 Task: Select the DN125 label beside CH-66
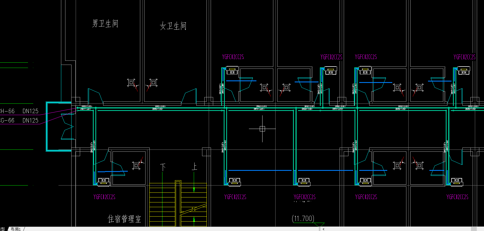coord(30,111)
